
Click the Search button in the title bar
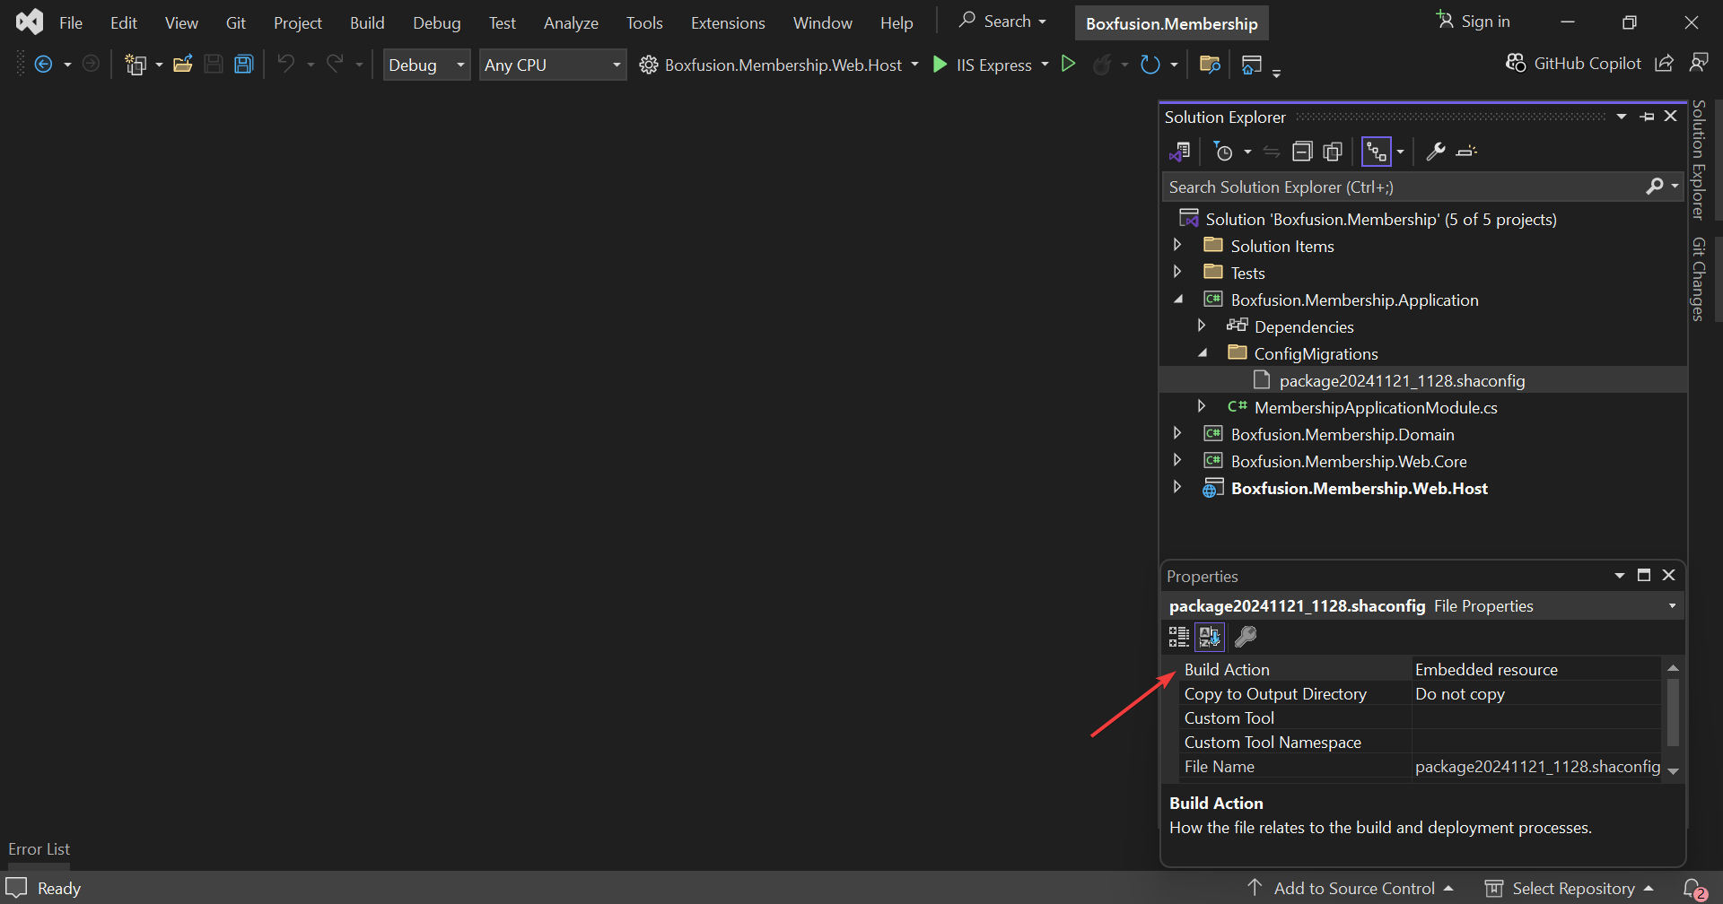coord(1001,21)
